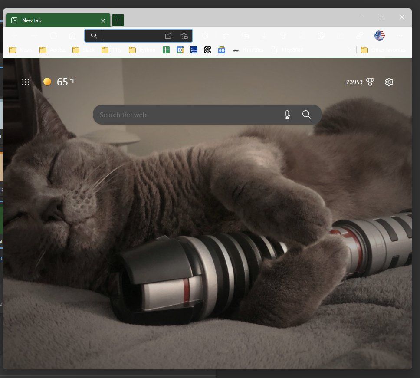This screenshot has height=378, width=420.
Task: Open the Other favorites folder
Action: (x=383, y=50)
